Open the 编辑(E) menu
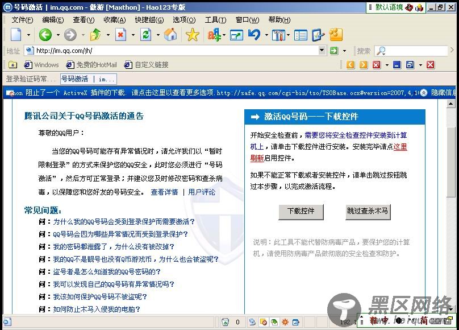The height and width of the screenshot is (330, 459). [x=53, y=20]
